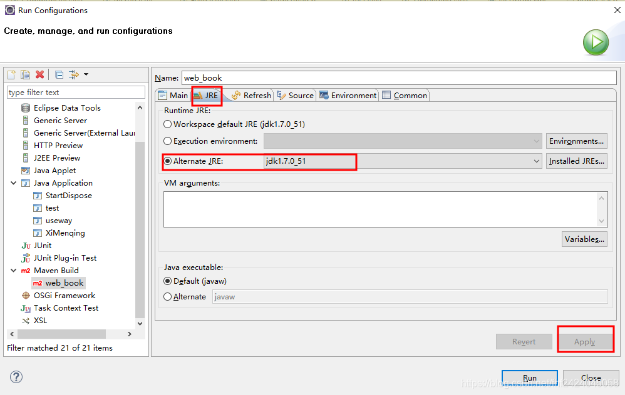Click the Maven Build m2 icon

click(x=26, y=271)
